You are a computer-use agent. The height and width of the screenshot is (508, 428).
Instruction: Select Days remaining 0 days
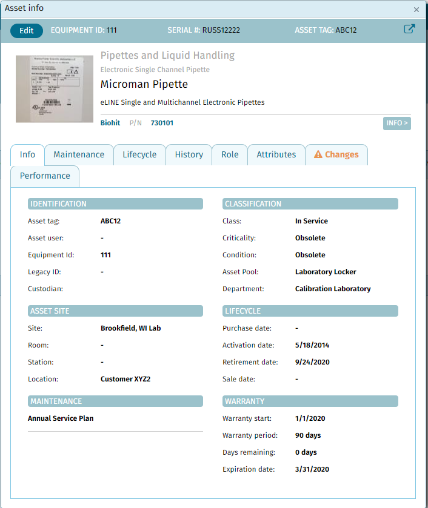click(306, 452)
